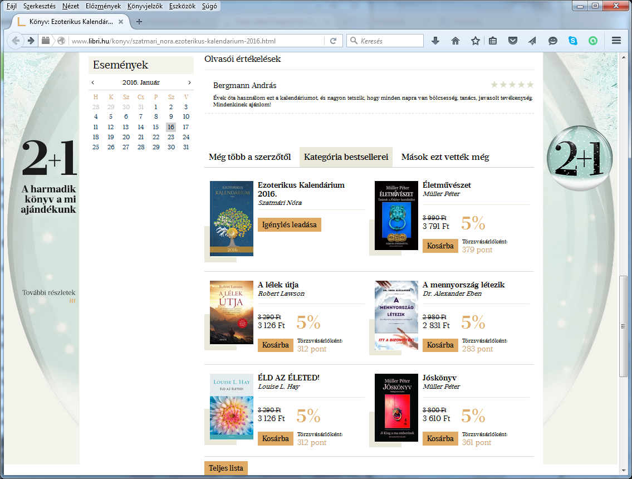Open the ÉLD AZ ÉLETED! cover image
The image size is (632, 479).
coord(231,407)
